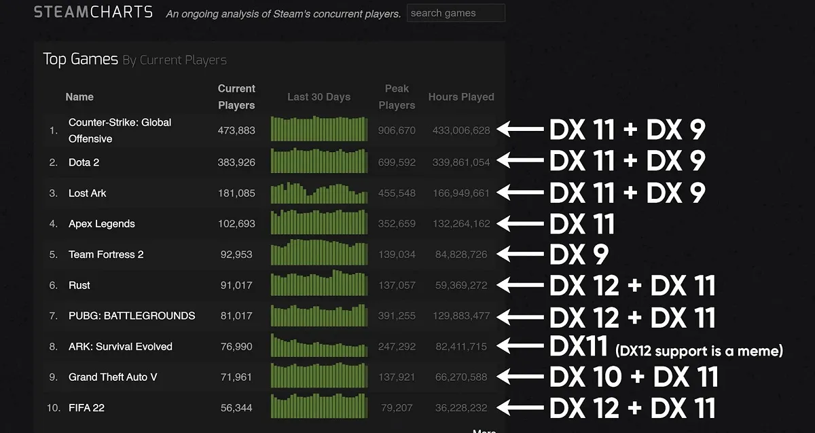Click the STEAMCHARTS logo
This screenshot has width=815, height=433.
[93, 12]
